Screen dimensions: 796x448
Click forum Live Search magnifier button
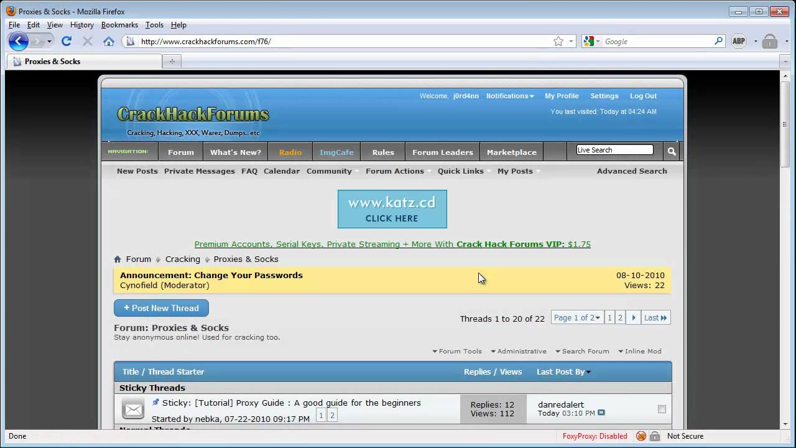point(672,151)
